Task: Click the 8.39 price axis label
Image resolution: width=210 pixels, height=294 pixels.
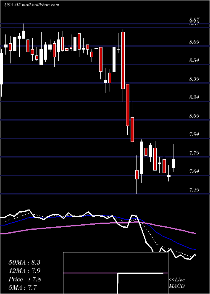Action: tap(194, 79)
